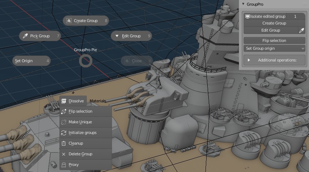Click the triangle icon on Edit Group pie
Image resolution: width=309 pixels, height=172 pixels.
[117, 36]
